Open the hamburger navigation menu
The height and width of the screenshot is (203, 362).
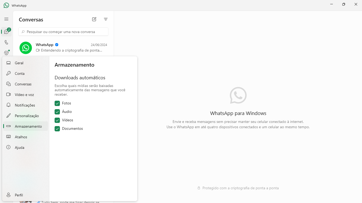tap(6, 19)
